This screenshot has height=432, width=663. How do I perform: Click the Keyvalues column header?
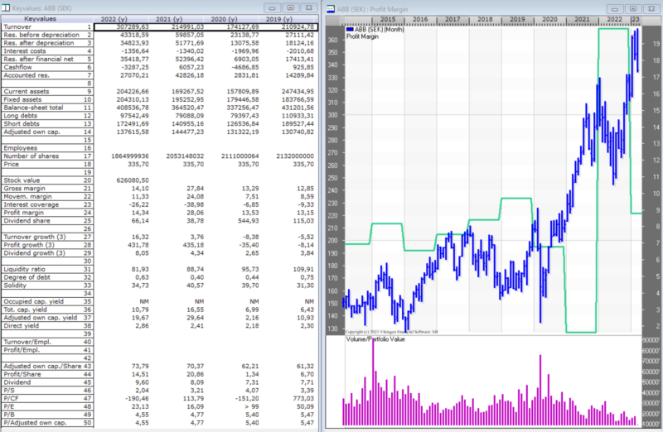40,17
